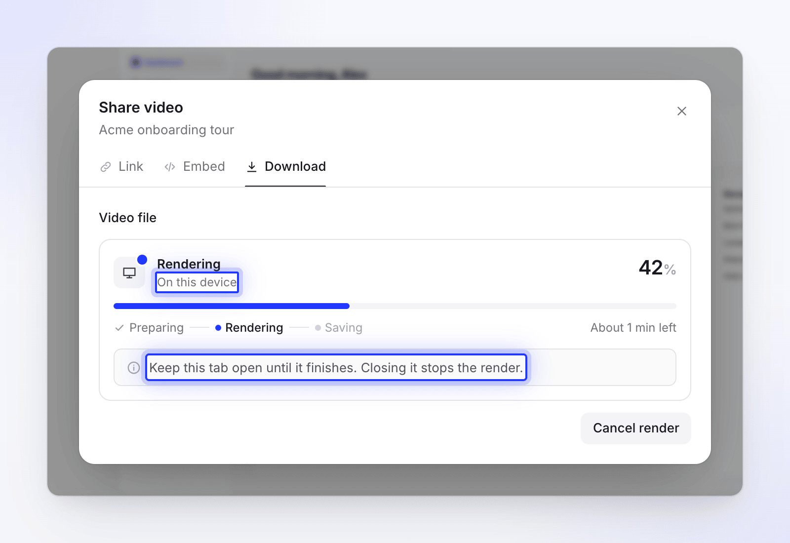
Task: Click the 42% progress value
Action: 657,268
